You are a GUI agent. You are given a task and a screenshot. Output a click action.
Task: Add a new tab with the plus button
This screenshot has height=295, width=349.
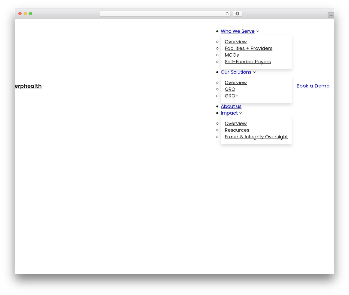331,16
